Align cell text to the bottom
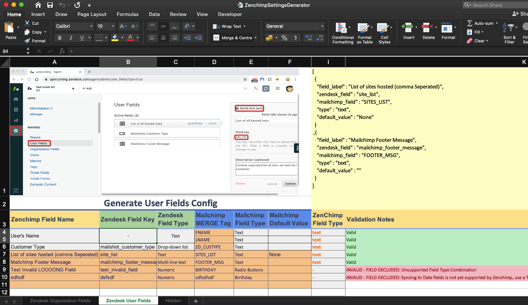The height and width of the screenshot is (305, 528). [174, 26]
